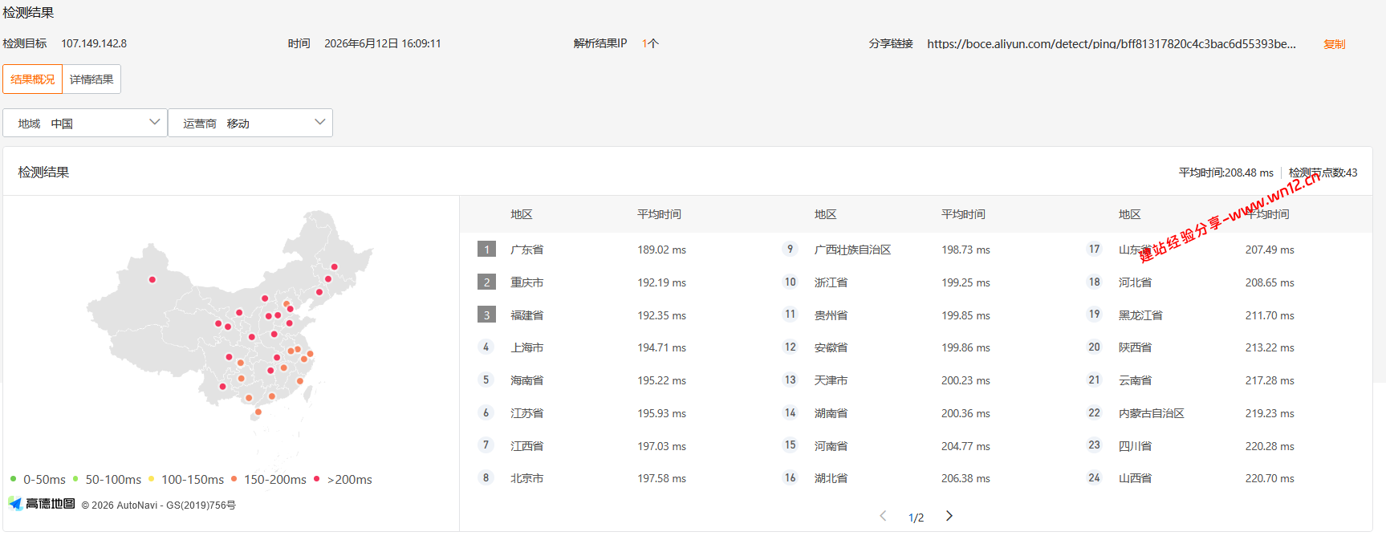Switch to the 结果概况 tab
Image resolution: width=1386 pixels, height=540 pixels.
coord(33,79)
